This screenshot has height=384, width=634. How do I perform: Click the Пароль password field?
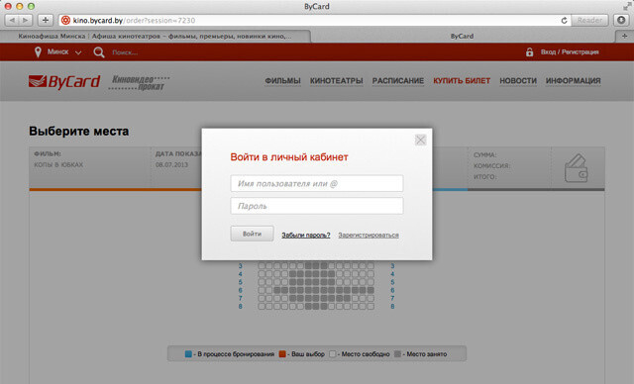click(x=317, y=206)
